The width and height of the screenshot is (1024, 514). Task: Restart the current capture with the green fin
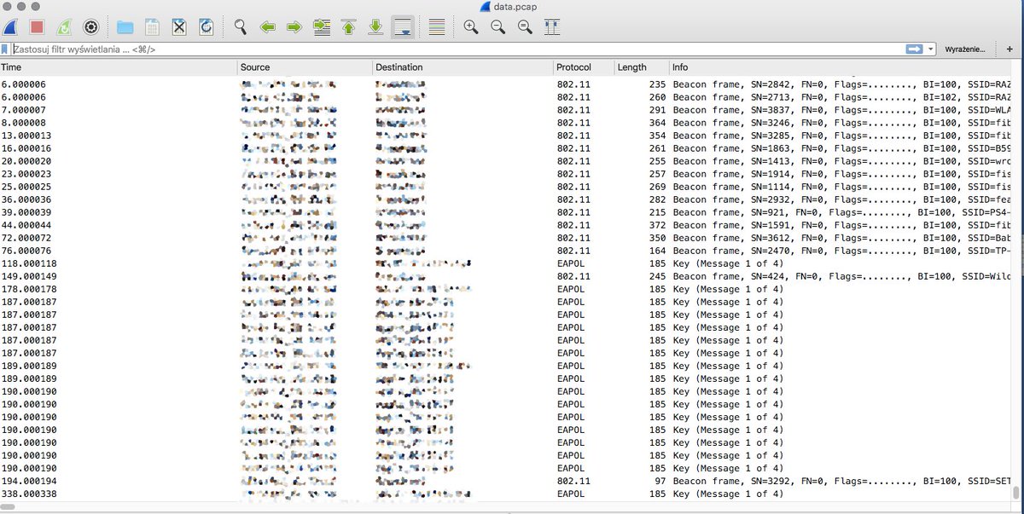point(64,27)
